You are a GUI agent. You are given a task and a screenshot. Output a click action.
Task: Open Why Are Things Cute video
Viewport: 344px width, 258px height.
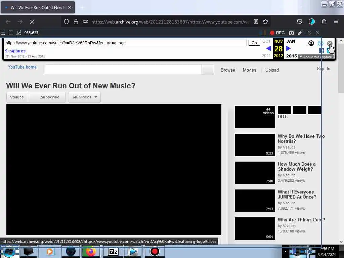301,220
